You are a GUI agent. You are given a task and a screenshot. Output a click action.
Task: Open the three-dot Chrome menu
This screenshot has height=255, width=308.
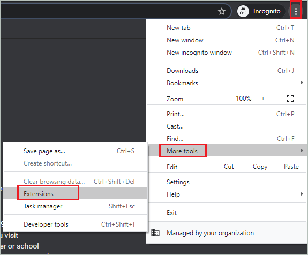tap(296, 11)
